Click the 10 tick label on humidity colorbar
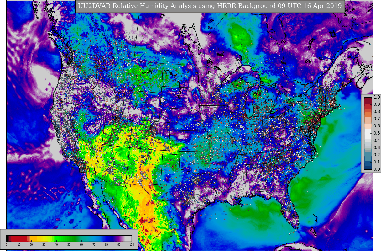The image size is (381, 251). 19,245
